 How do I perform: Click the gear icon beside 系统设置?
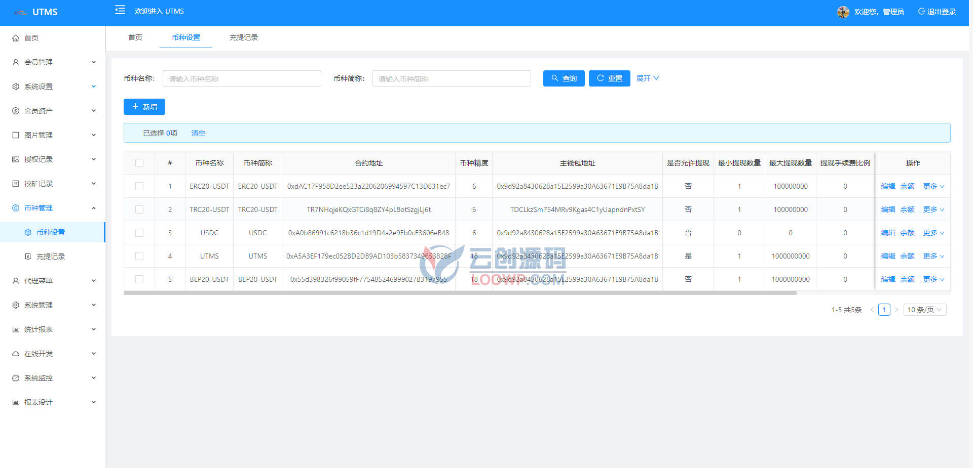pos(16,87)
